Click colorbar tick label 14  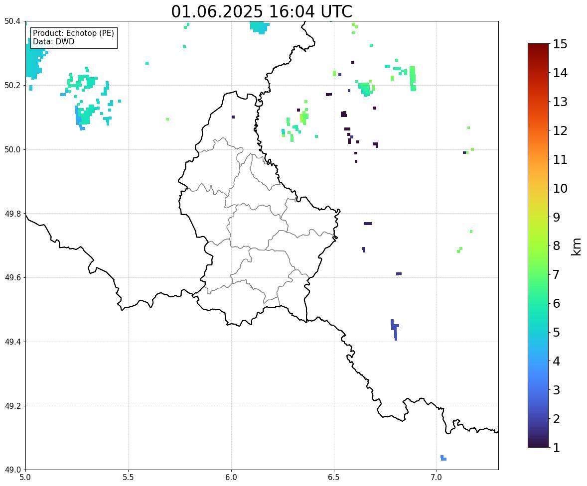[x=560, y=73]
